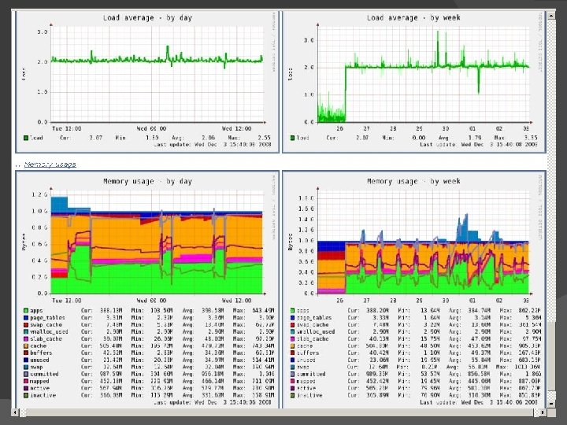The image size is (567, 425).
Task: Click the vertical scrollbar down arrow
Action: pyautogui.click(x=551, y=404)
